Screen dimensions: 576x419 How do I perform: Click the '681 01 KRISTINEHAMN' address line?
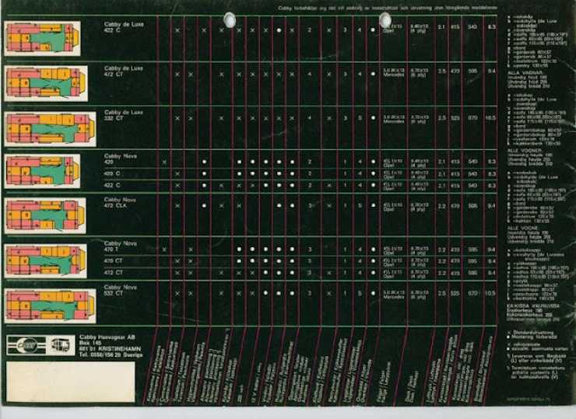pyautogui.click(x=110, y=349)
